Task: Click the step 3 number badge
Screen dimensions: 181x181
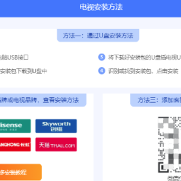Action: [102, 57]
